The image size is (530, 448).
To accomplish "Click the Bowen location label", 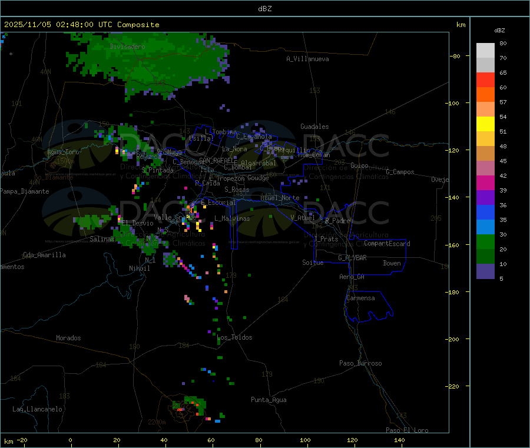I will (x=392, y=263).
